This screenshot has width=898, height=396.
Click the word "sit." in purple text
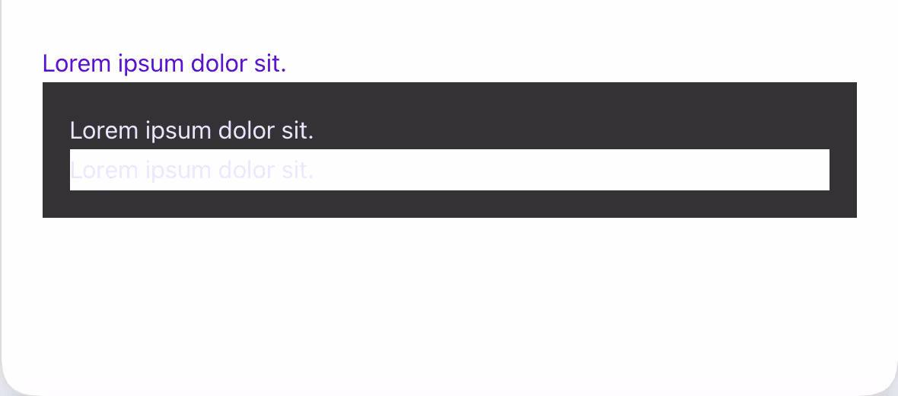(x=269, y=64)
